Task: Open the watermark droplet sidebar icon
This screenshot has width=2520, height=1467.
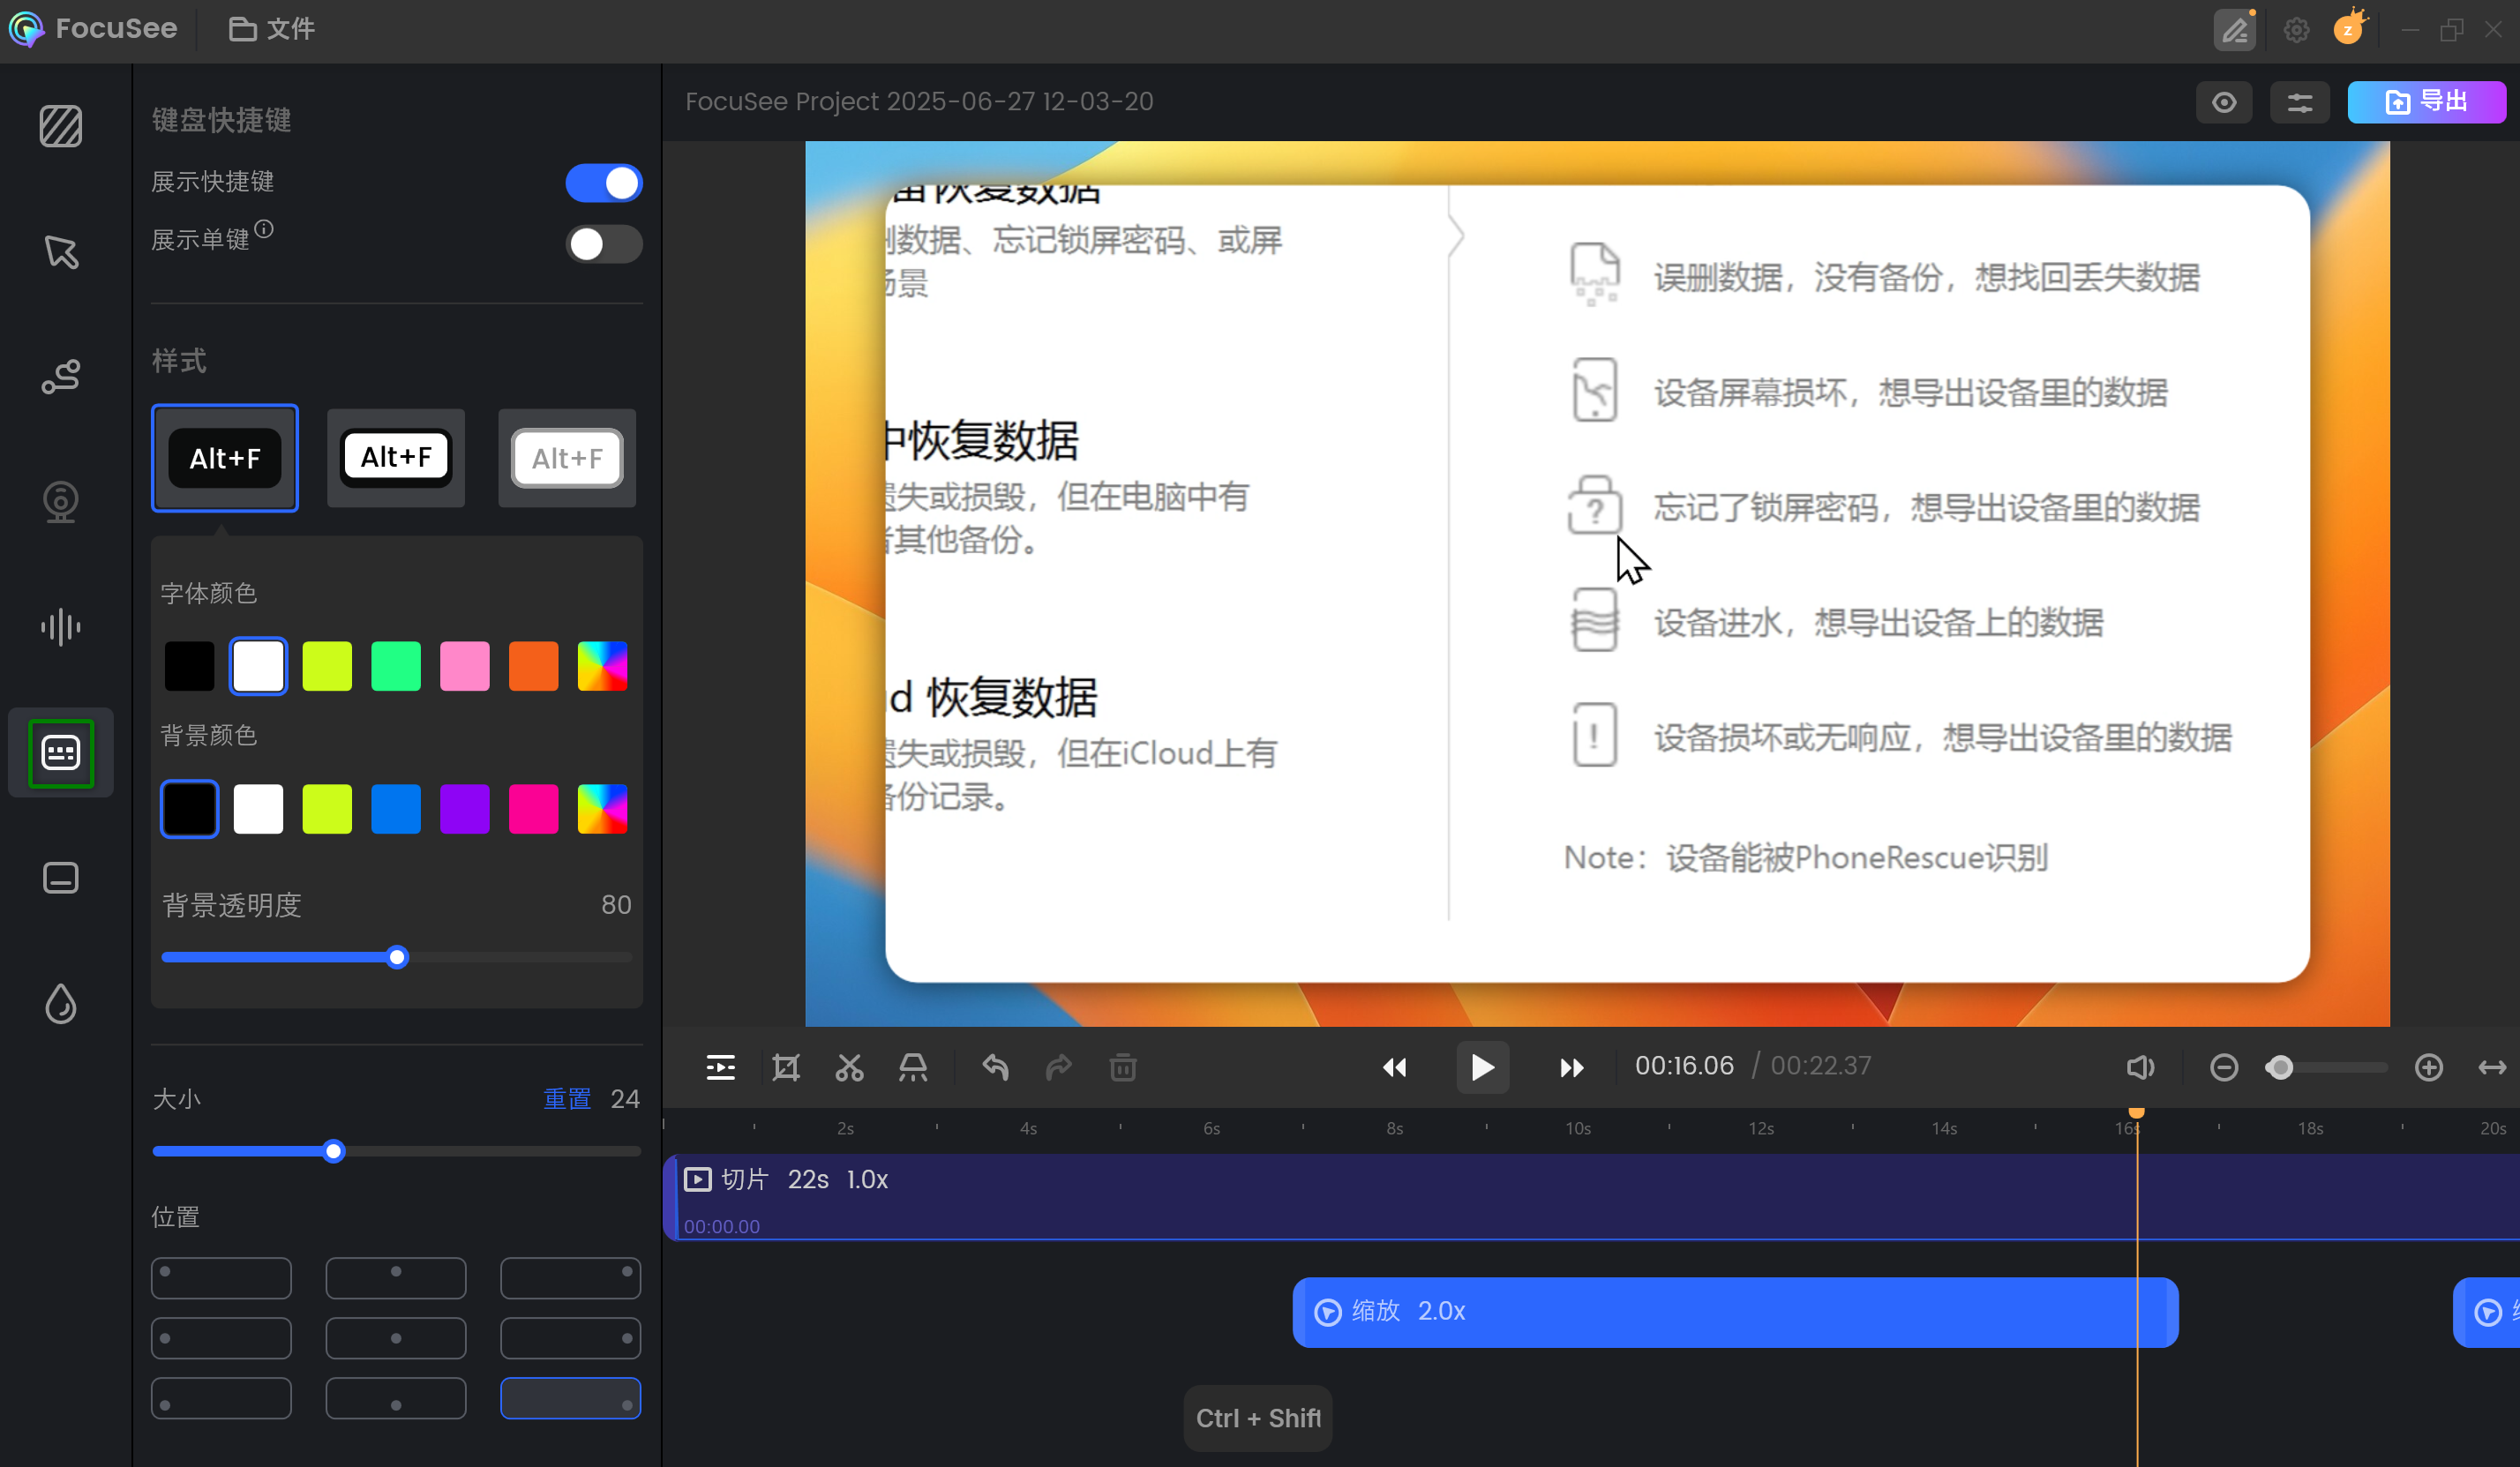Action: 61,1003
